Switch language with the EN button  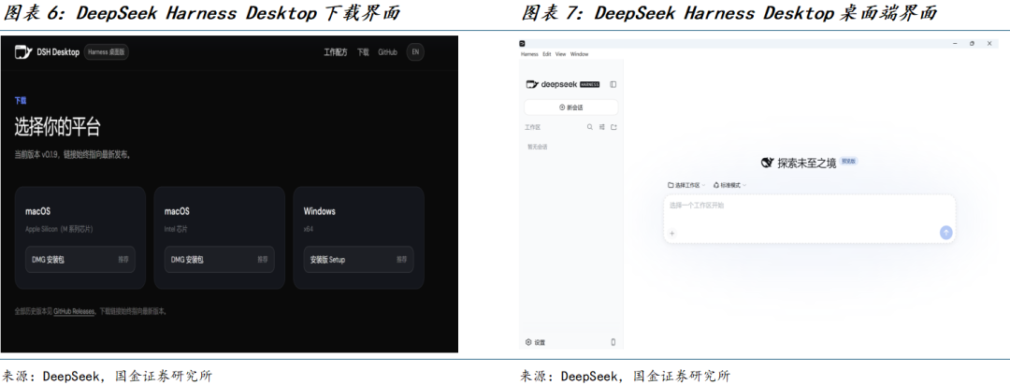click(415, 52)
